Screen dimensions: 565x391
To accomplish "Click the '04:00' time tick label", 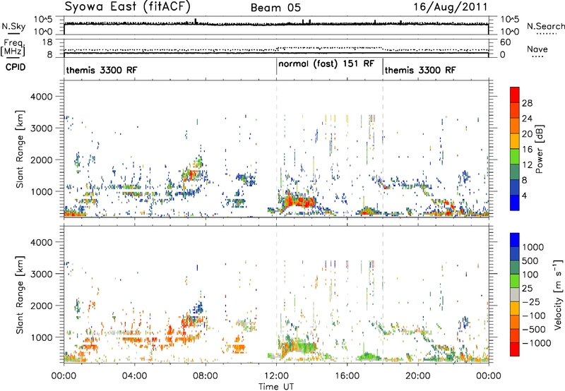I will 134,376.
